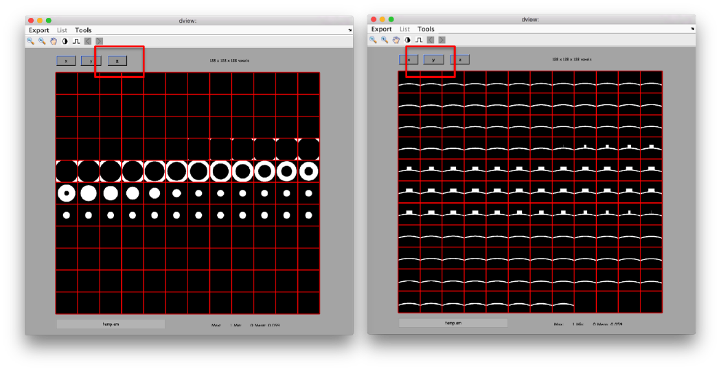Open the Tools menu in the arcs-view window
Viewport: 721px width, 371px height.
click(426, 29)
